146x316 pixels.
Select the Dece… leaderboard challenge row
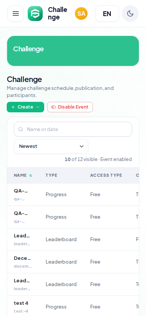73,262
